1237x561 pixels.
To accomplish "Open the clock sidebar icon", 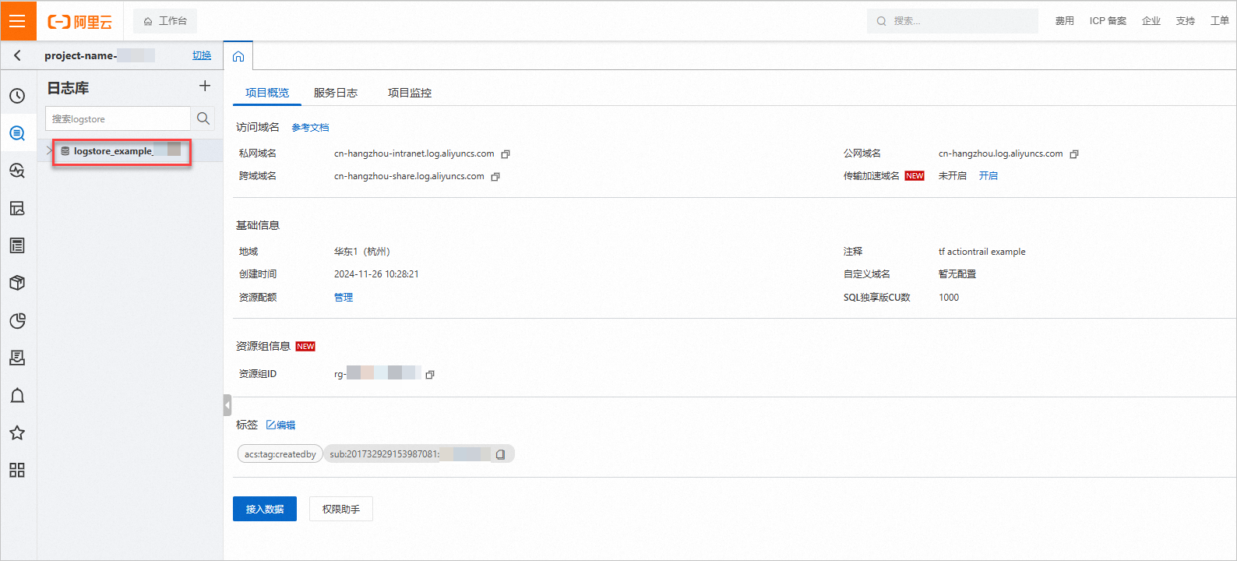I will (17, 96).
